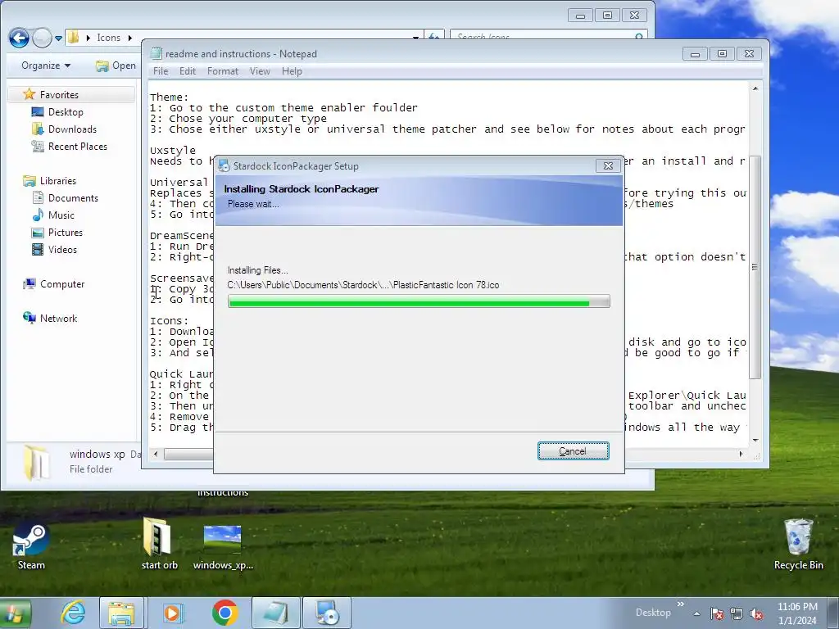Expand arrow after Icons breadcrumb
Viewport: 839px width, 629px height.
129,38
